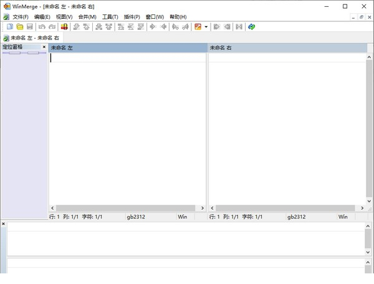Click the Save disk toolbar icon
The height and width of the screenshot is (284, 374).
pos(29,27)
